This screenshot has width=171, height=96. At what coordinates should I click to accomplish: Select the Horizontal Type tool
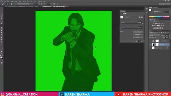(2, 44)
